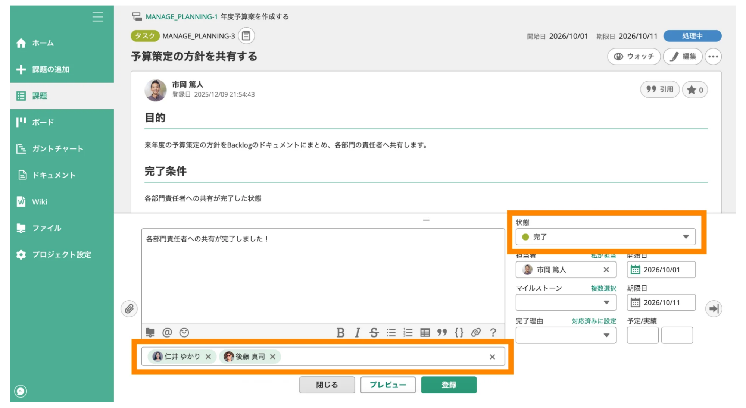The image size is (746, 408).
Task: Collapse the sidebar with the hamburger icon
Action: pos(98,17)
